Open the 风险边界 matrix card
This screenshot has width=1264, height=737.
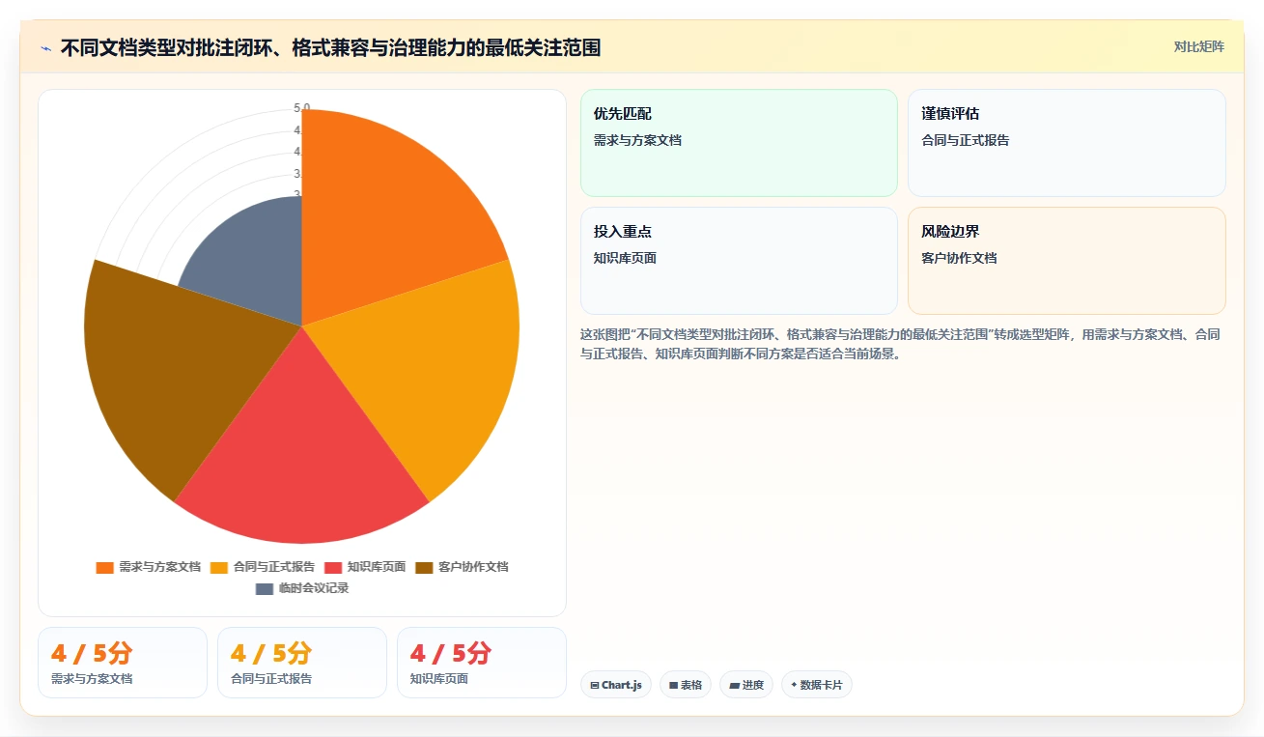pos(1067,261)
